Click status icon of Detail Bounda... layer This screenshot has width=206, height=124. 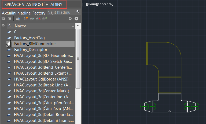coord(9,115)
